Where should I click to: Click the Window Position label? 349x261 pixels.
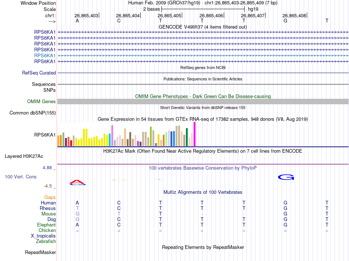[x=38, y=3]
